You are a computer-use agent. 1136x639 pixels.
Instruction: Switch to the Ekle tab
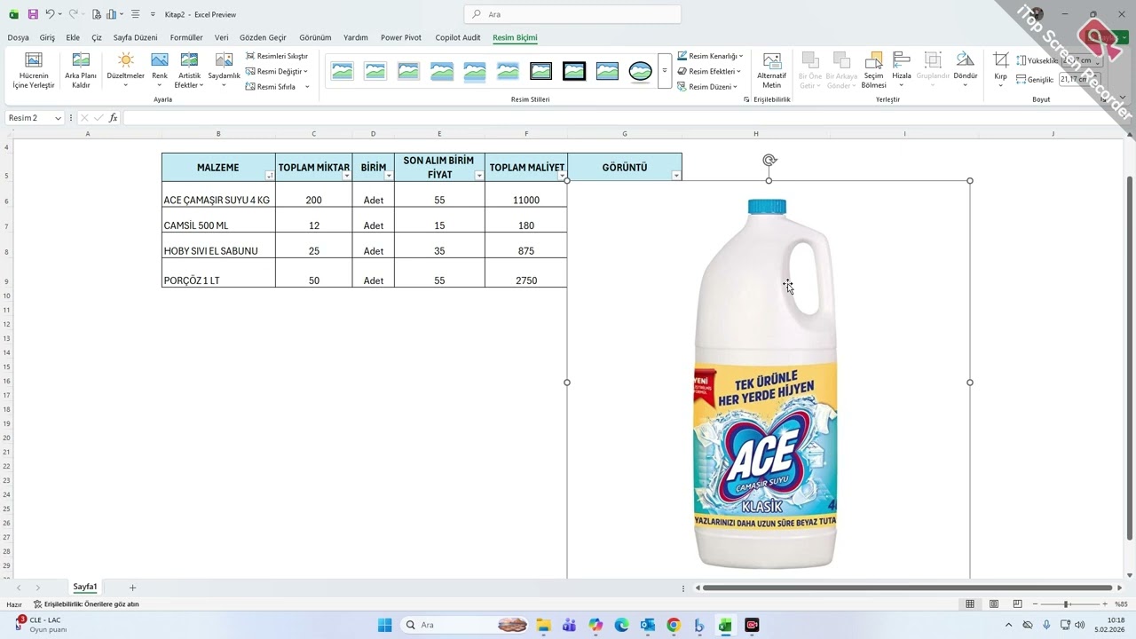[73, 37]
